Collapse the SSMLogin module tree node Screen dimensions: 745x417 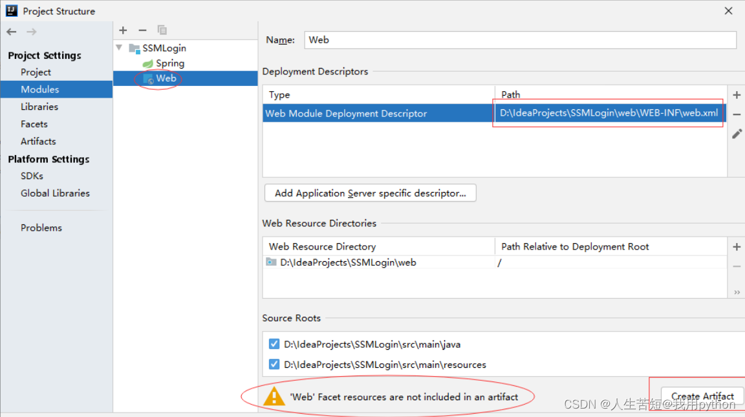click(120, 48)
